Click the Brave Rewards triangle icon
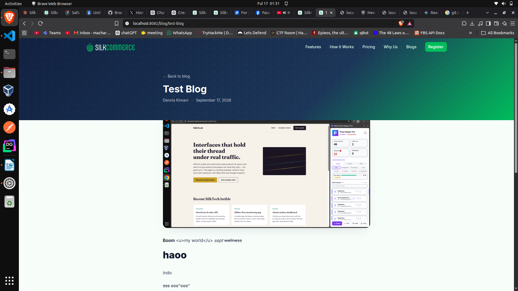 tap(410, 23)
